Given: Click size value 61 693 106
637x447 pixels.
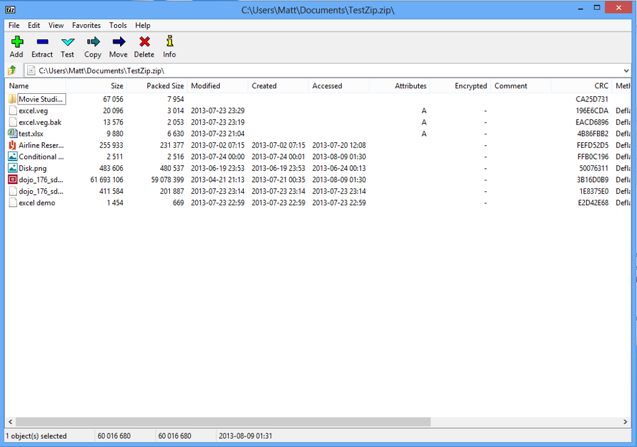Looking at the screenshot, I should pyautogui.click(x=106, y=180).
